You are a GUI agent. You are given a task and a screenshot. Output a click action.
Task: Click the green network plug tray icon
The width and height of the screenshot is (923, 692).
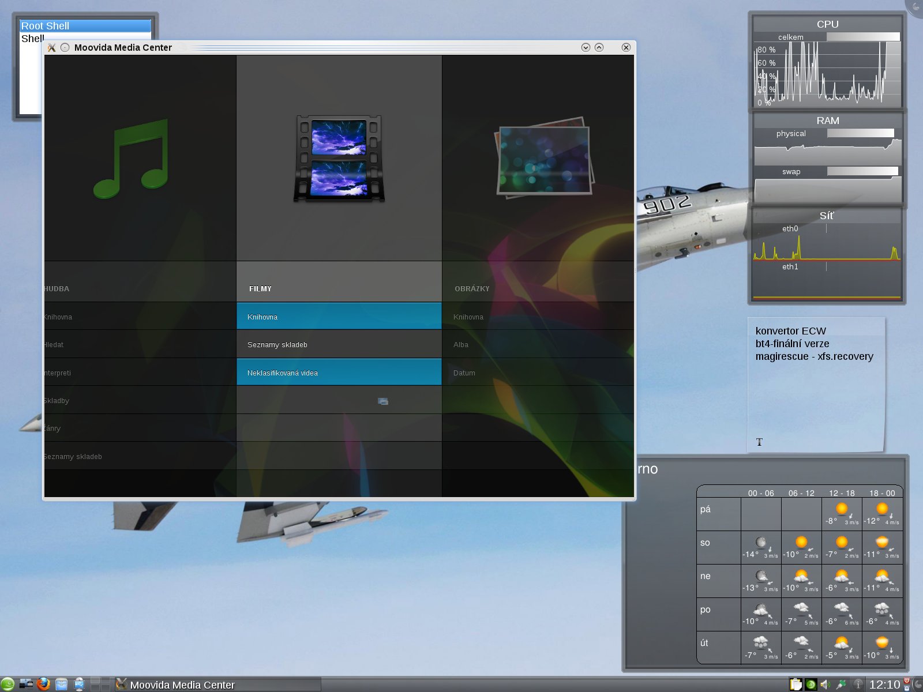pos(841,685)
